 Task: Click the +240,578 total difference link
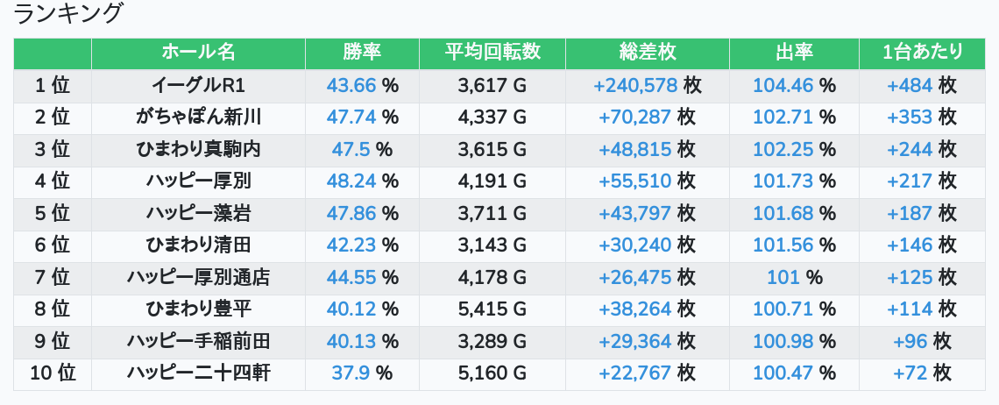[x=635, y=86]
